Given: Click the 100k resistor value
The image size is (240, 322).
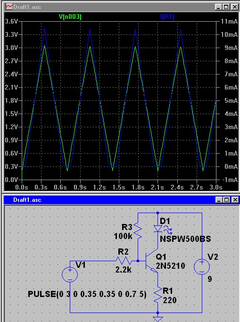Looking at the screenshot, I should coord(123,236).
